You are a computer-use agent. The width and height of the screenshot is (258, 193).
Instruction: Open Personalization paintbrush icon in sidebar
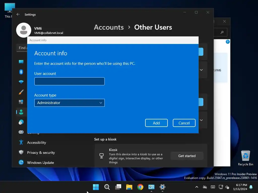click(x=21, y=92)
